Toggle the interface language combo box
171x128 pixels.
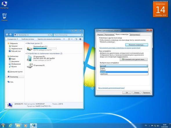[124, 66]
